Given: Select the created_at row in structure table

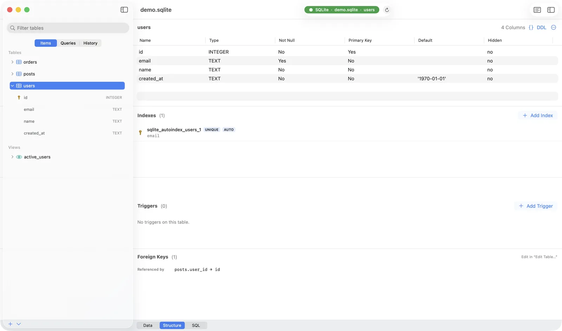Looking at the screenshot, I should pos(347,79).
